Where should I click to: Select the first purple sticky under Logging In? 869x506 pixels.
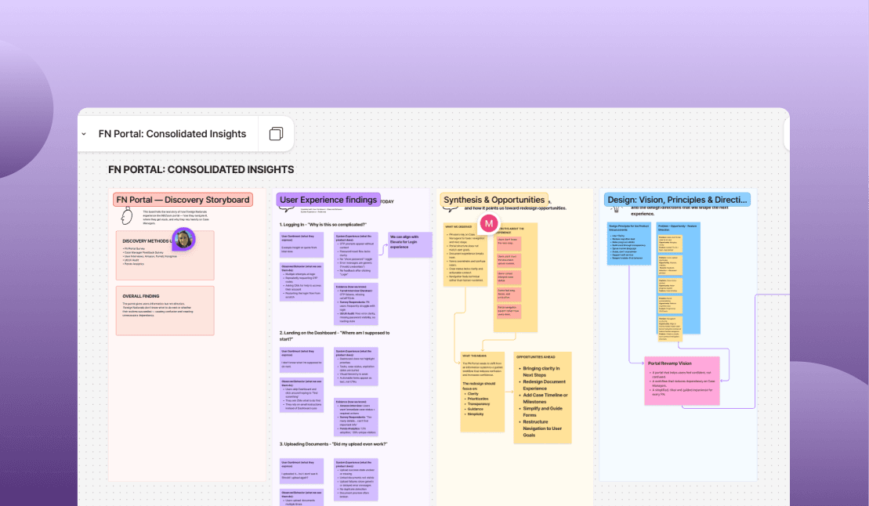pyautogui.click(x=302, y=245)
